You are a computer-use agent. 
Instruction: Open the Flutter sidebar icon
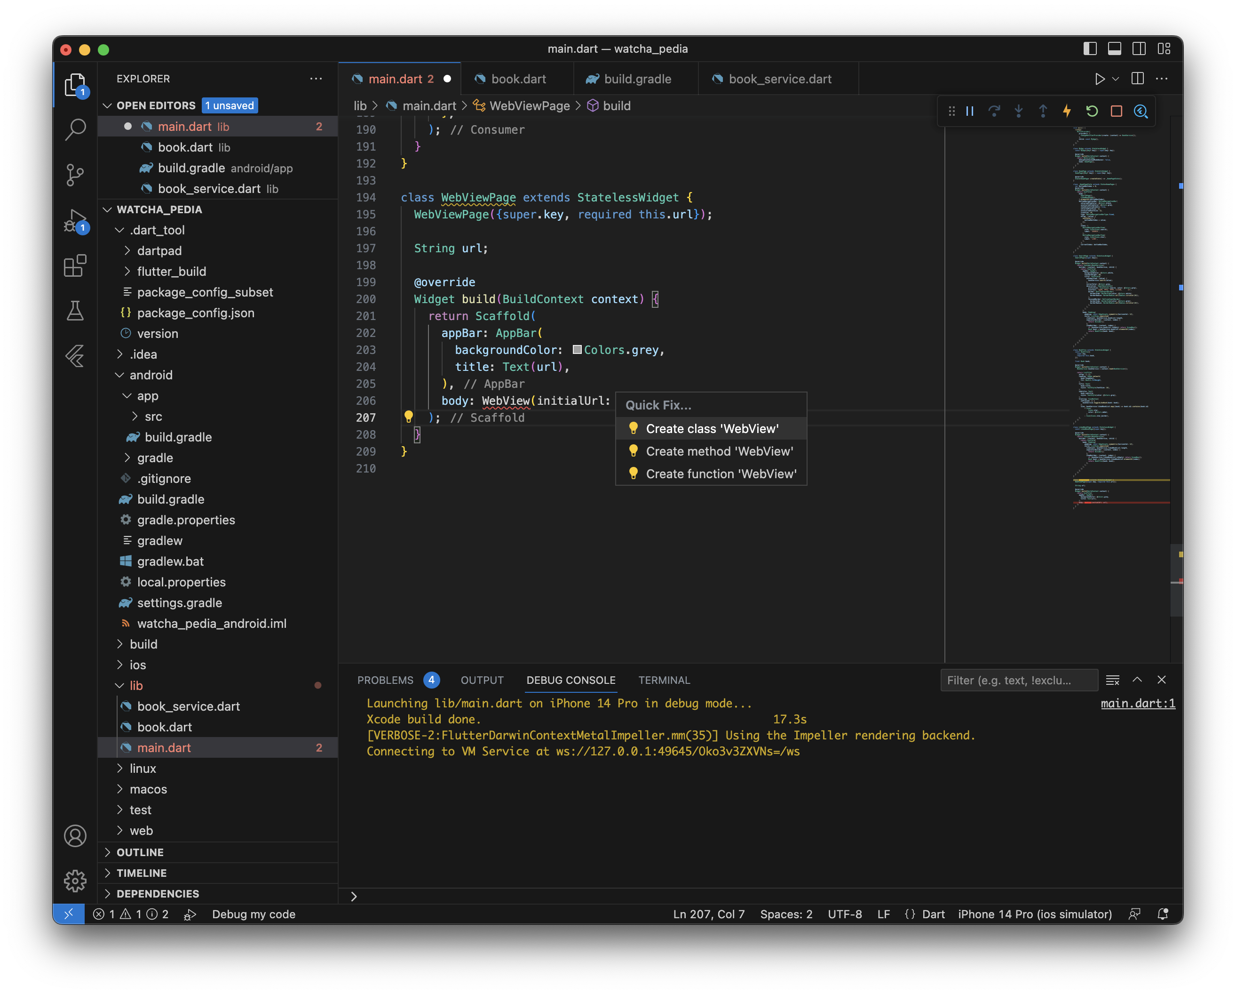coord(75,356)
